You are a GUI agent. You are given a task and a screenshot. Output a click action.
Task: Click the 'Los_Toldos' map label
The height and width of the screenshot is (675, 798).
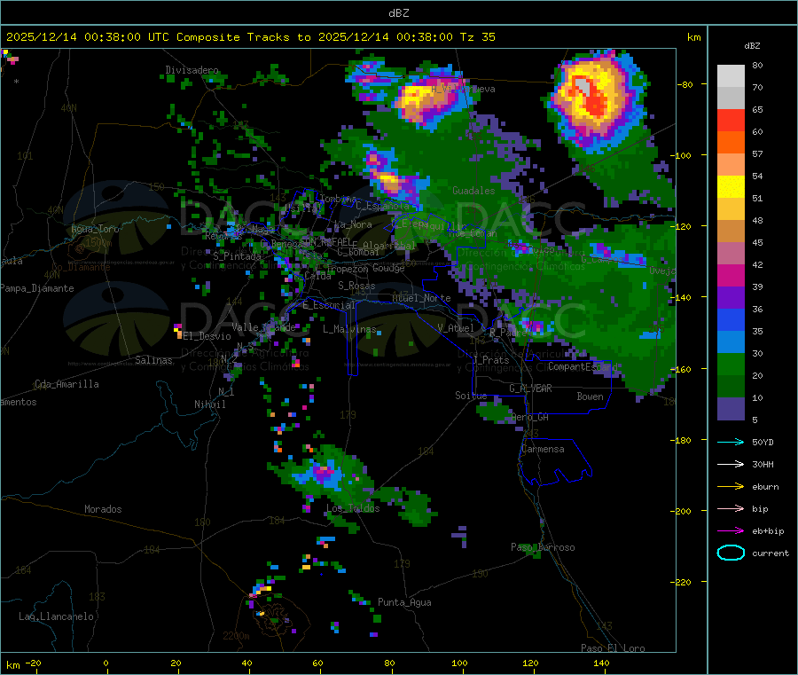point(353,508)
